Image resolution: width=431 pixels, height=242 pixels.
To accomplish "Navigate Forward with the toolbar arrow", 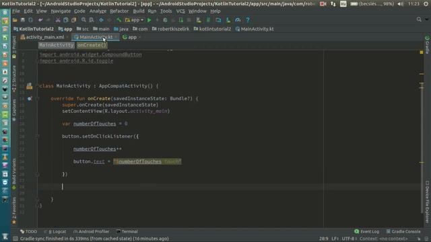I will pos(109,20).
